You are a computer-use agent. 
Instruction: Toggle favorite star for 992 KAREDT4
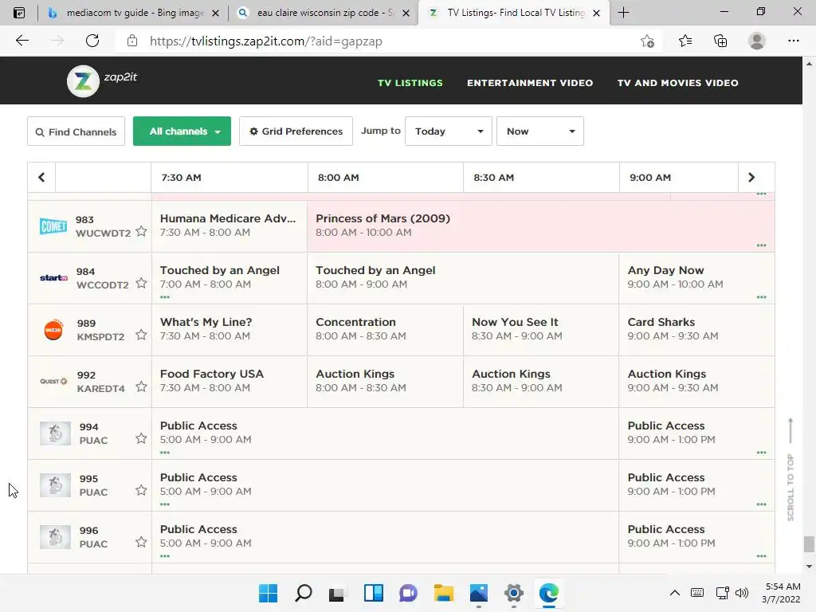coord(141,386)
